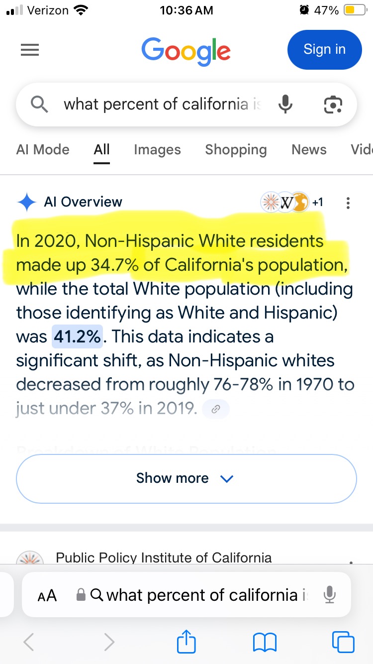Open overlapping AI Overview source icons +1

(292, 202)
